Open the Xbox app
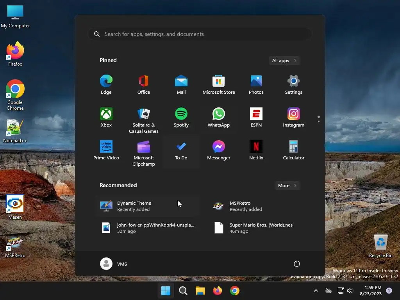This screenshot has width=400, height=300. [x=106, y=118]
